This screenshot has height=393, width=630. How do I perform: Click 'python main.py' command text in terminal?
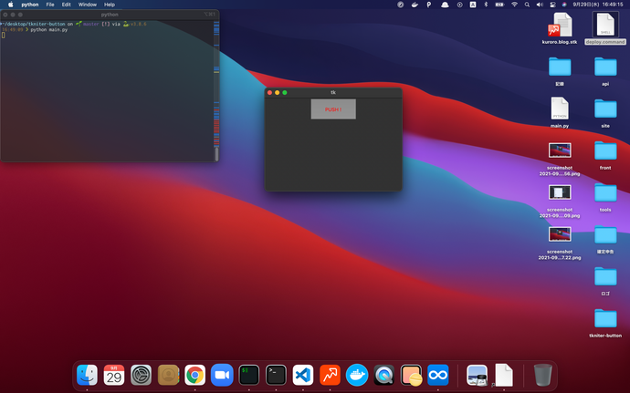(x=49, y=30)
